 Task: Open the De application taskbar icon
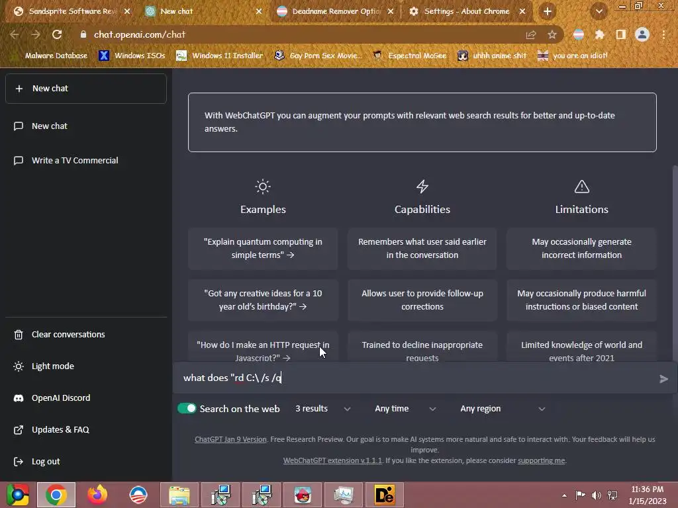click(385, 495)
